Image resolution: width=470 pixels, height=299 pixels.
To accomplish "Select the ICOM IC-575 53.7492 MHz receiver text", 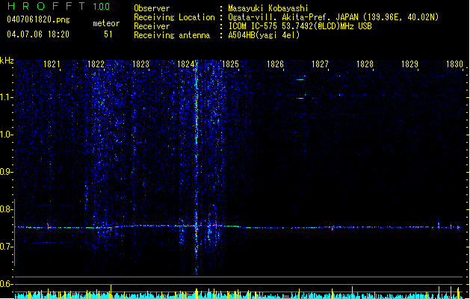I will pos(300,26).
